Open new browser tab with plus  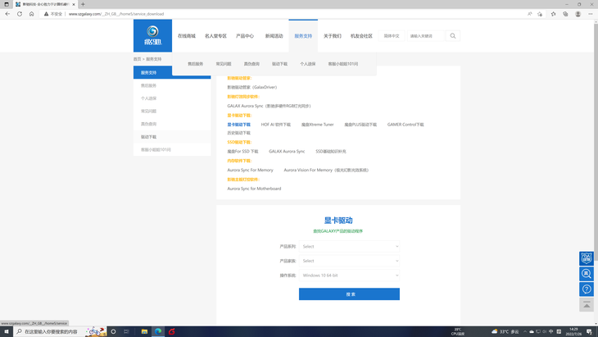pyautogui.click(x=83, y=4)
